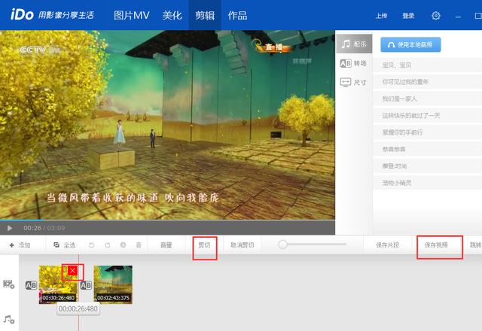Click the 跳转 button
Image resolution: width=482 pixels, height=331 pixels.
pyautogui.click(x=476, y=245)
